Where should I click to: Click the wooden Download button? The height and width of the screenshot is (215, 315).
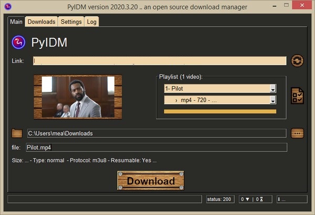point(151,181)
